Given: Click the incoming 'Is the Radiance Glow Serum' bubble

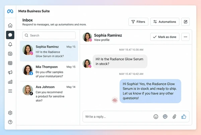Looking at the screenshot, I should [x=120, y=61].
